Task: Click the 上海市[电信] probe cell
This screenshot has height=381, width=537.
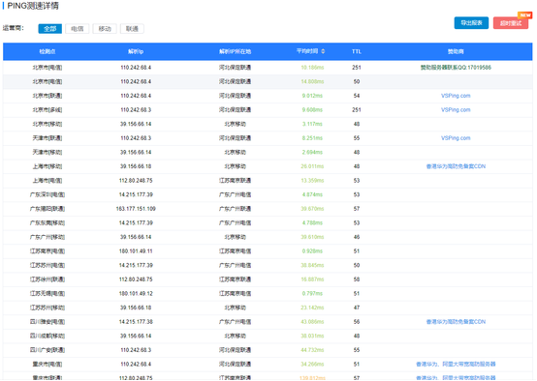Action: (x=47, y=181)
